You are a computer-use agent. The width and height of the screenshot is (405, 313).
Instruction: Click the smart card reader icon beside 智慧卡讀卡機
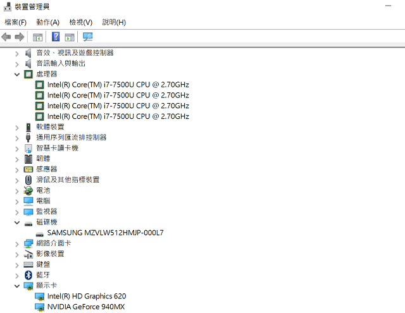[x=28, y=149]
